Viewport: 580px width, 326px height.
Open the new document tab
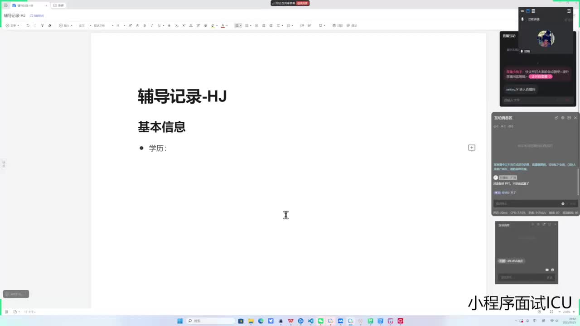pos(59,5)
